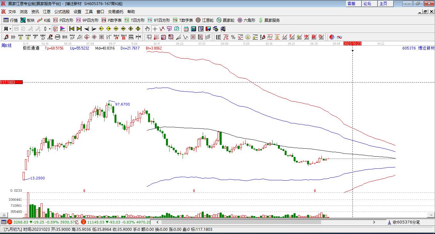Image resolution: width=435 pixels, height=234 pixels.
Task: Open the 江恩轮 Gann wheel
Action: click(x=205, y=20)
